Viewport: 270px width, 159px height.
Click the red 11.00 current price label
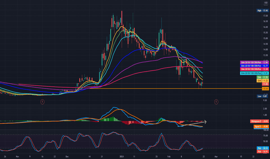pyautogui.click(x=265, y=84)
